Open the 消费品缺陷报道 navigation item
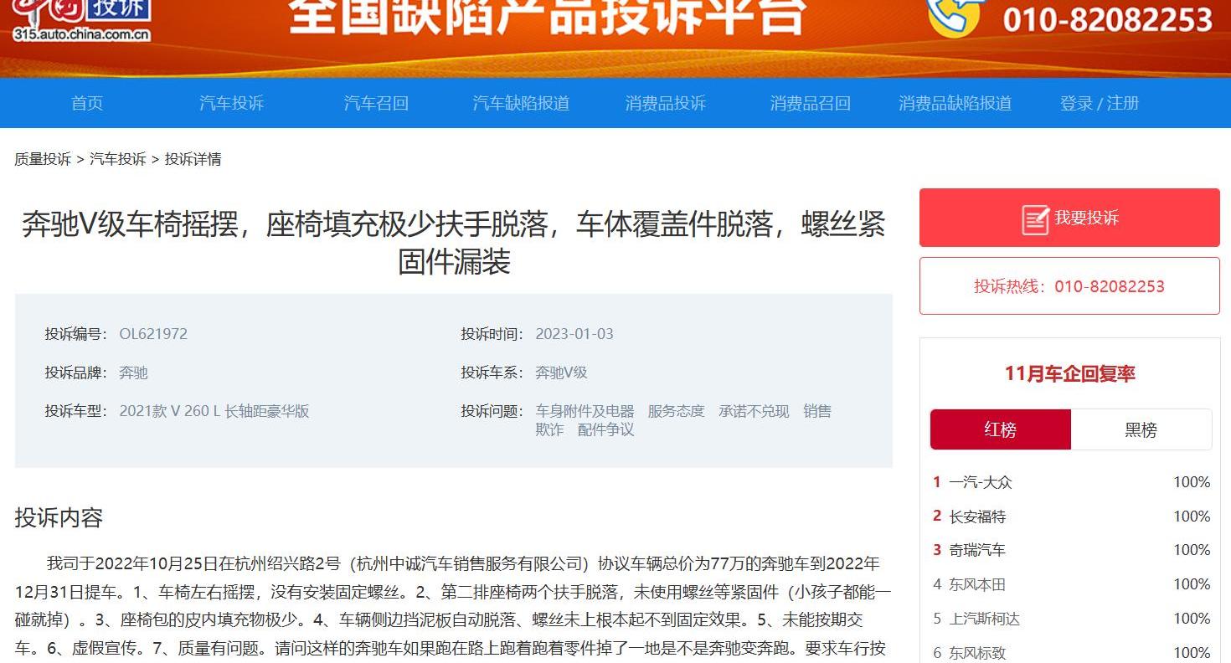1231x663 pixels. (955, 103)
